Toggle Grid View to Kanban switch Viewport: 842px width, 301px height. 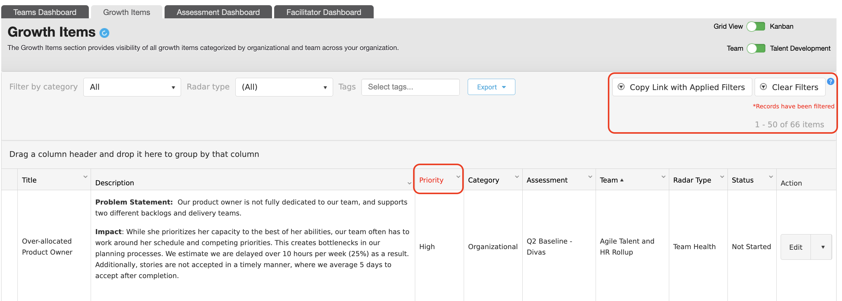(756, 27)
